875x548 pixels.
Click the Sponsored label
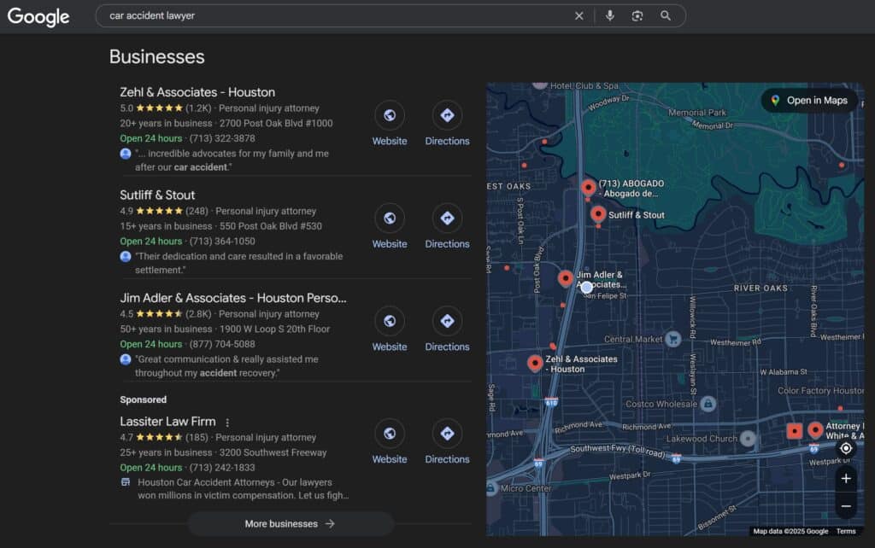(x=143, y=399)
